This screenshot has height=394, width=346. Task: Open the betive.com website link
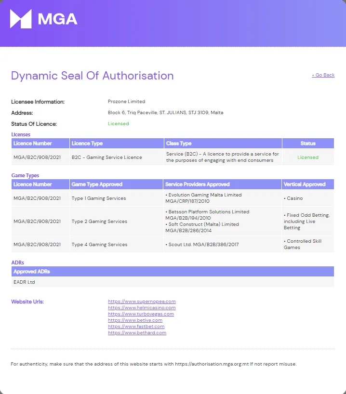click(135, 320)
